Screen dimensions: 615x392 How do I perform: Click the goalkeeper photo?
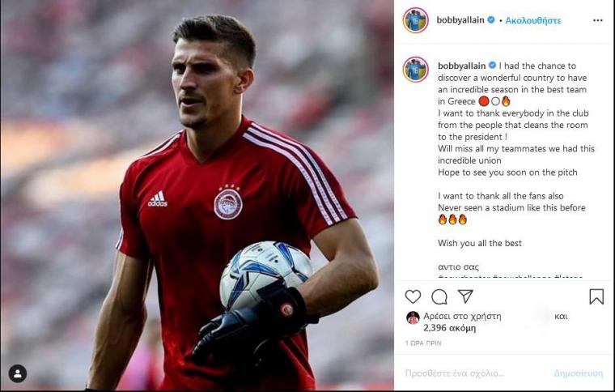point(197,195)
